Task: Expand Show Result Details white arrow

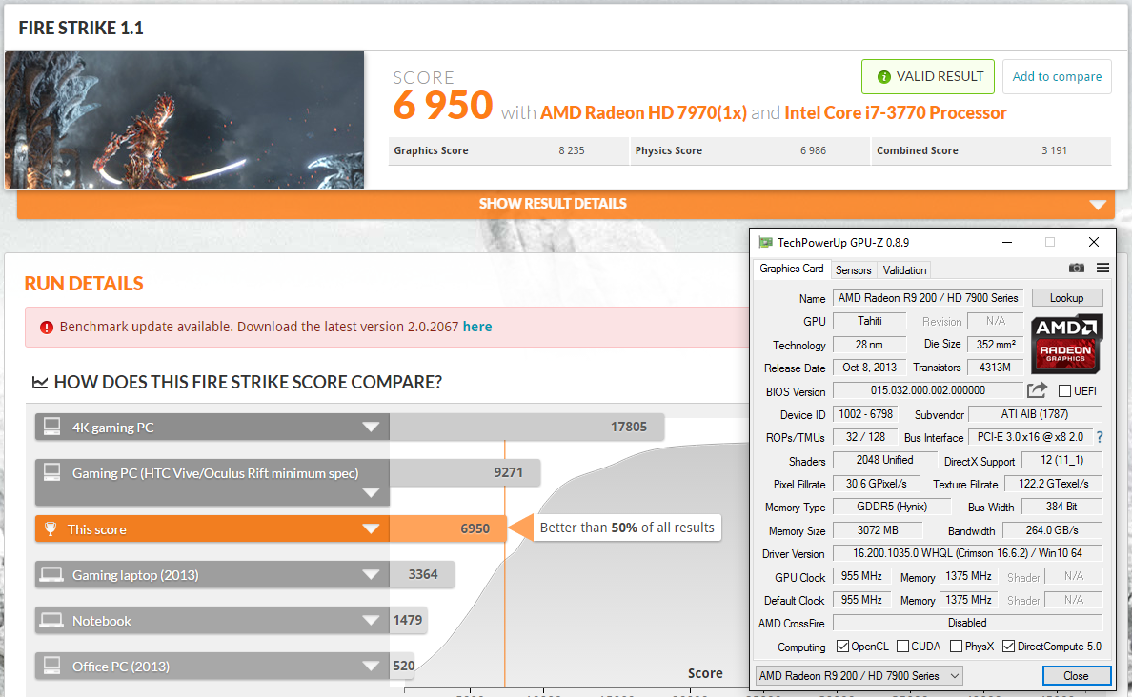Action: 1098,205
